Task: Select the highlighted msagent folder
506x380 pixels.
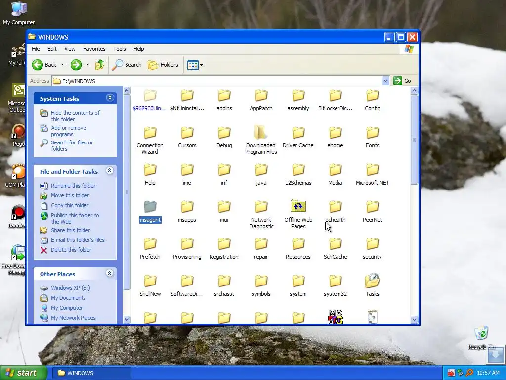Action: (150, 212)
